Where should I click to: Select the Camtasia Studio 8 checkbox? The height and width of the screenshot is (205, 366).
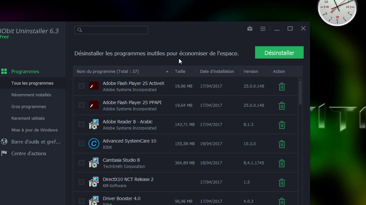click(81, 163)
